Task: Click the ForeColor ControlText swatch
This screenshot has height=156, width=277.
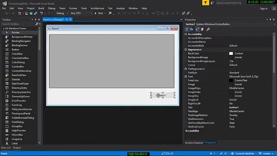Action: click(x=231, y=81)
